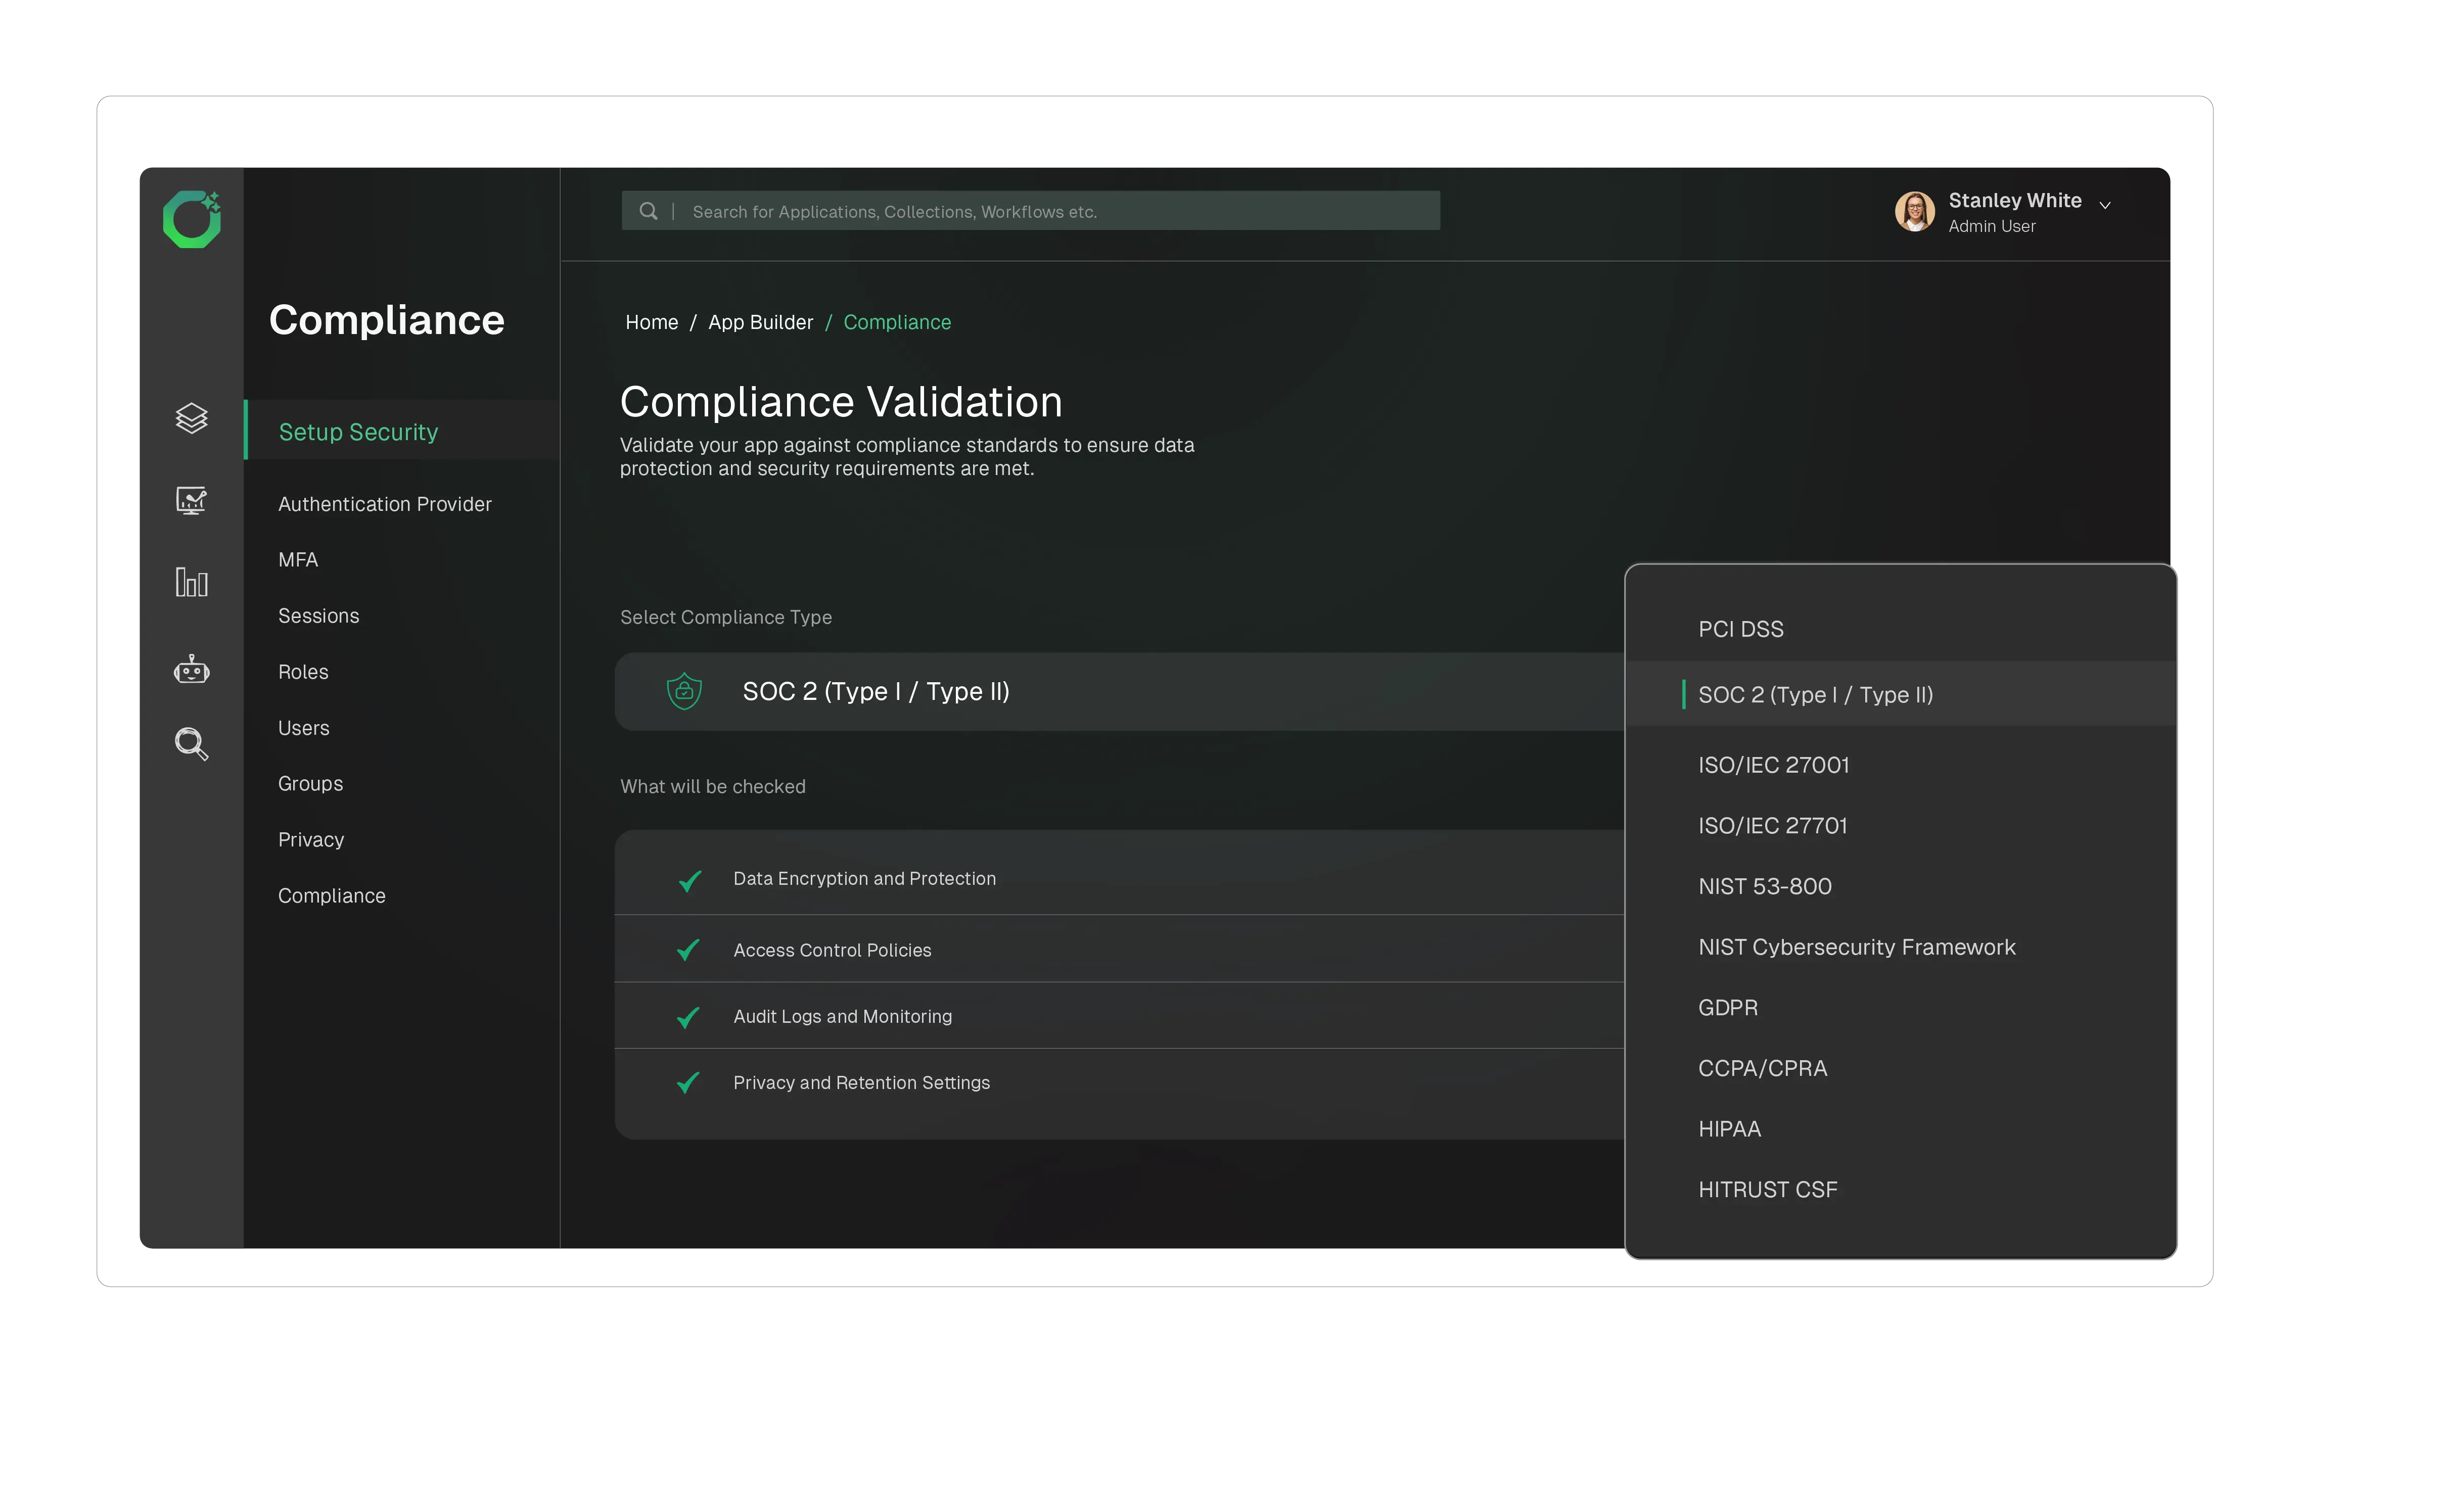Click the checkmark beside Access Control Policies

688,950
